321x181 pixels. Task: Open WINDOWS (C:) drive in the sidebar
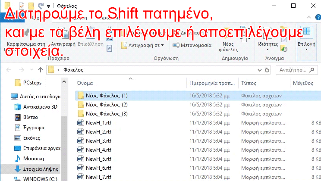pyautogui.click(x=36, y=178)
